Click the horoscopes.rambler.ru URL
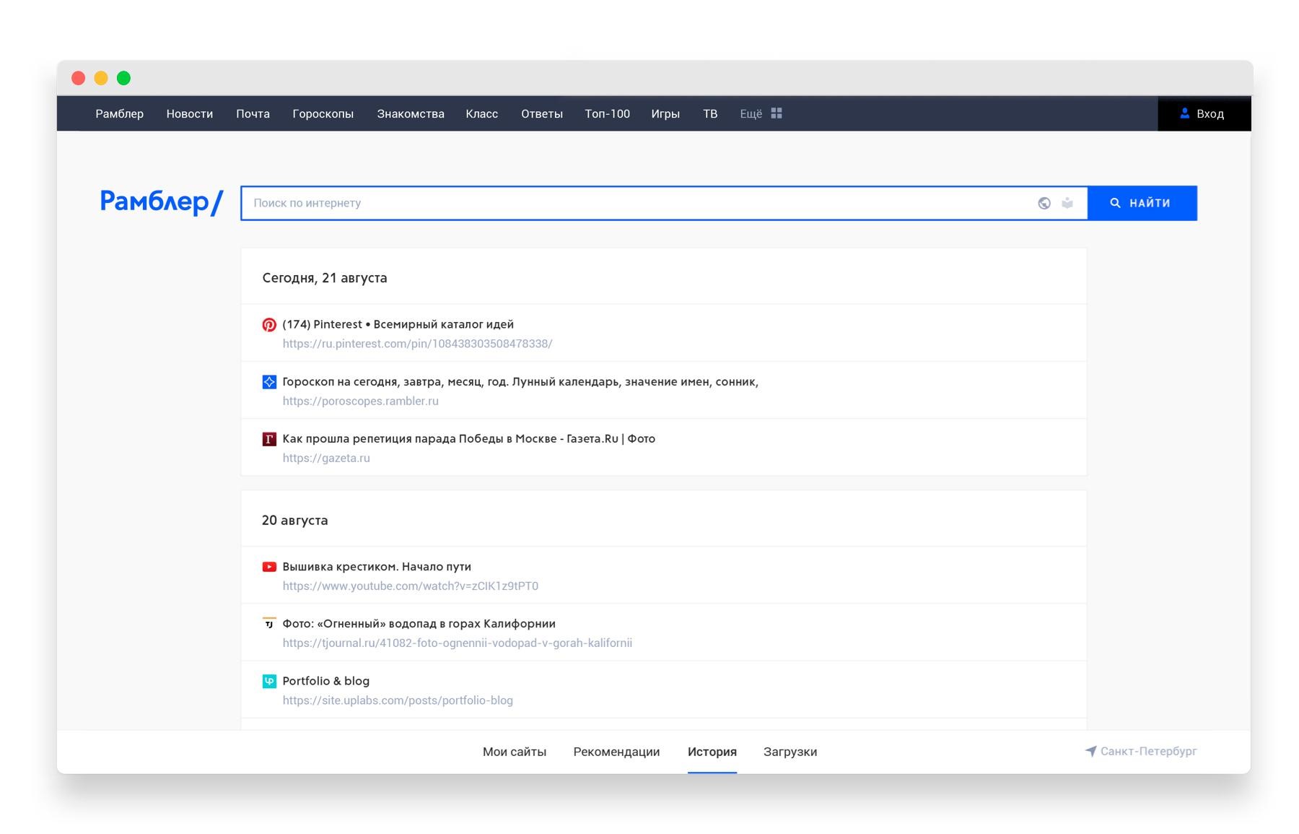This screenshot has height=834, width=1299. 360,401
